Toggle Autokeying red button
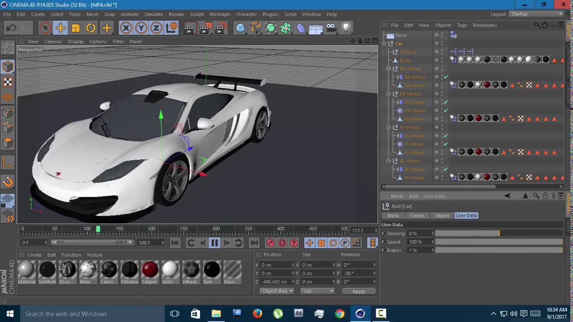 coord(282,243)
